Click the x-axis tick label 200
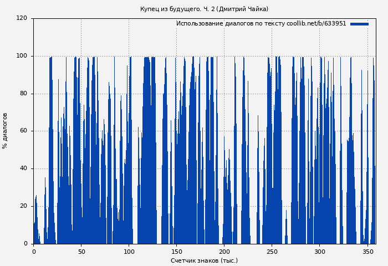Image resolution: width=388 pixels, height=266 pixels. click(x=224, y=251)
